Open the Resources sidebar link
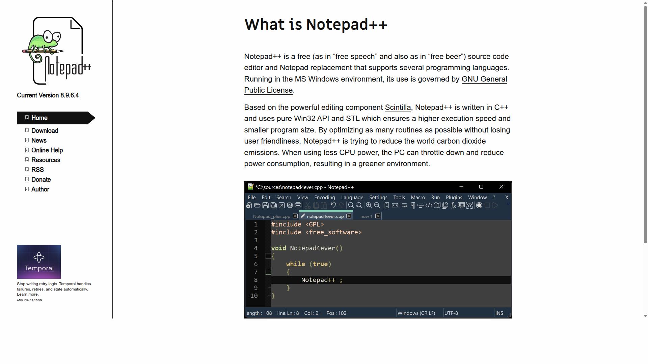The height and width of the screenshot is (364, 648). click(46, 160)
